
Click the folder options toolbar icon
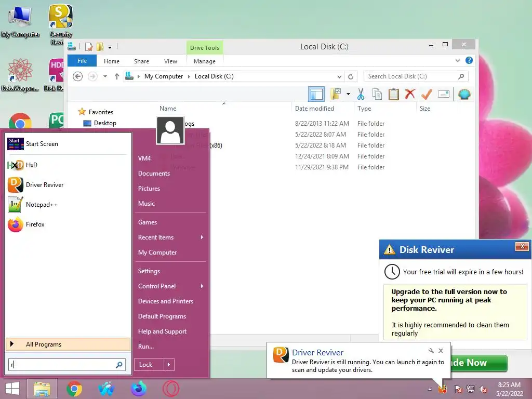(336, 94)
